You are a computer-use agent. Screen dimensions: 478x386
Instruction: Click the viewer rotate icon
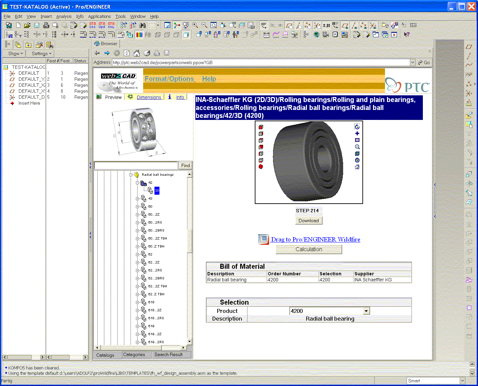tap(357, 127)
